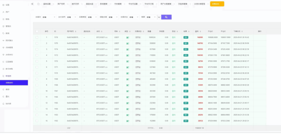Tick the checkbox for row ID 1164
The width and height of the screenshot is (281, 134).
pos(37,109)
